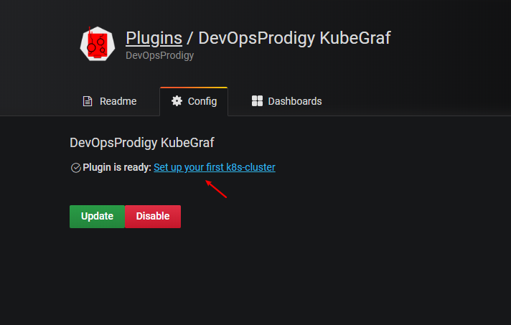Click the red arrow annotation
Image resolution: width=511 pixels, height=325 pixels.
[216, 189]
